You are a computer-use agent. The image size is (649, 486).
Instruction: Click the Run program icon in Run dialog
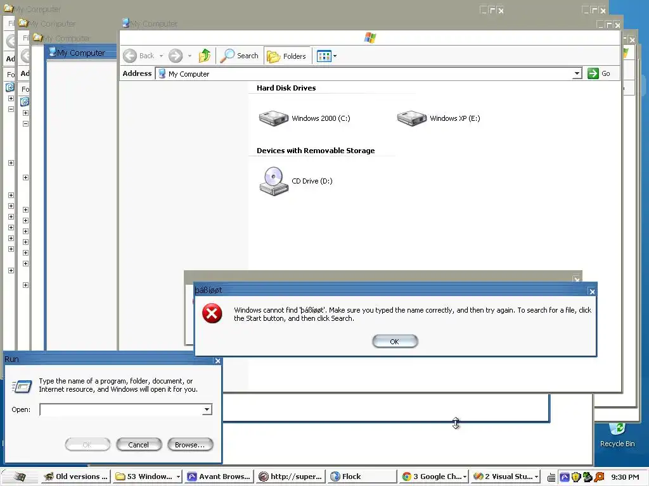22,387
